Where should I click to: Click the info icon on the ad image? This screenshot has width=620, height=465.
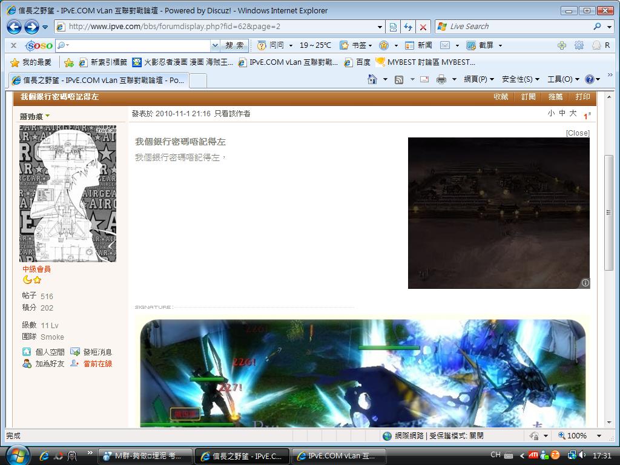[585, 283]
